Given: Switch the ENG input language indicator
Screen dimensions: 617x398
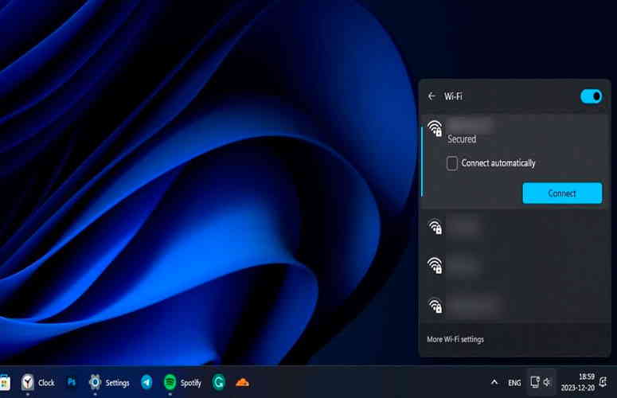Looking at the screenshot, I should point(514,383).
